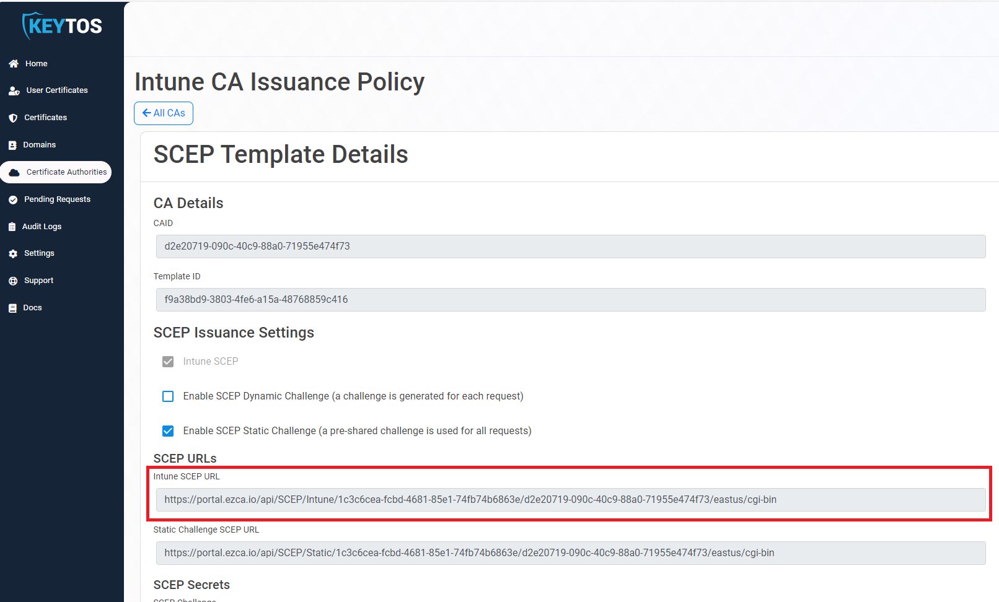Click the 'Enable SCEP Static Challenge' label text
This screenshot has width=999, height=602.
pos(358,431)
